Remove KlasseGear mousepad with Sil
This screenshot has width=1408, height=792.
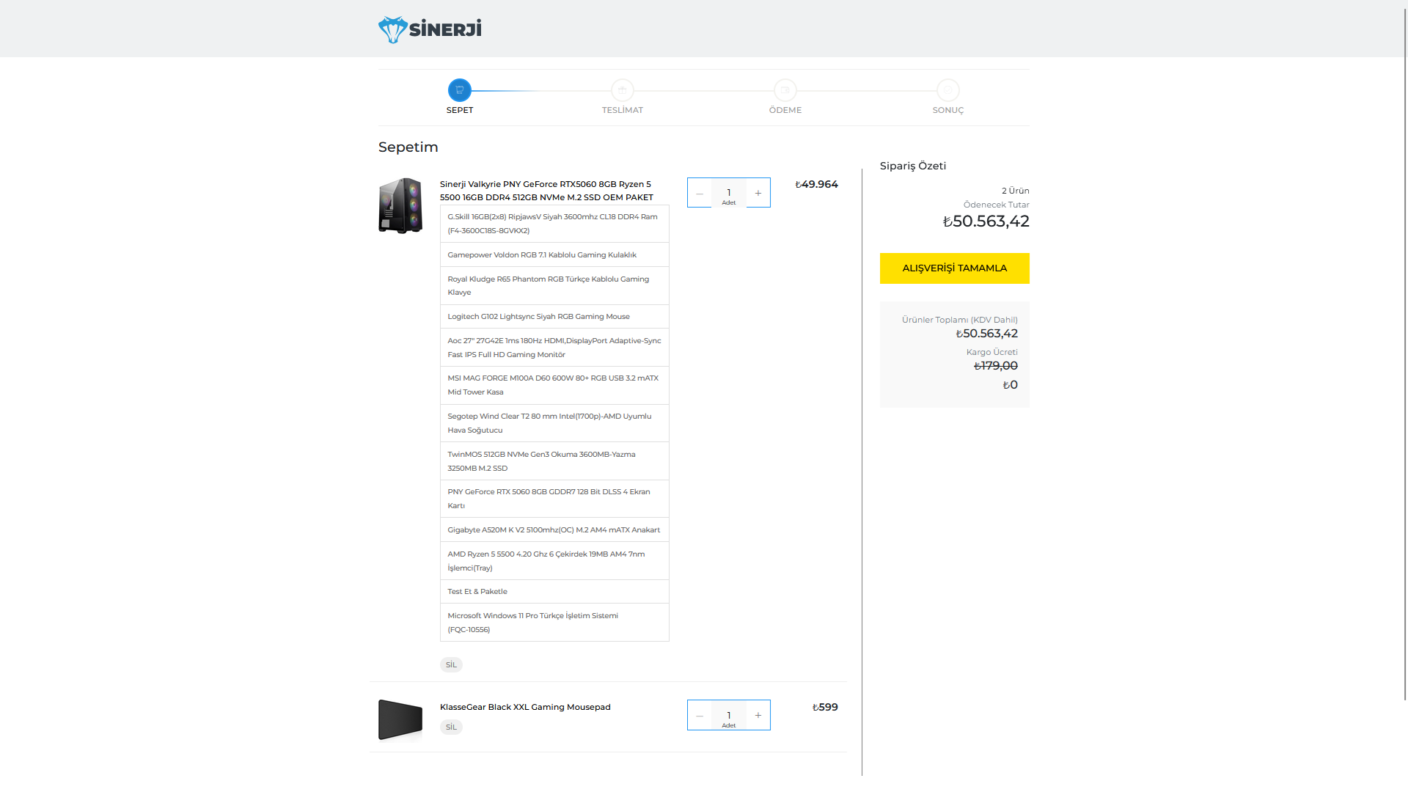point(451,727)
